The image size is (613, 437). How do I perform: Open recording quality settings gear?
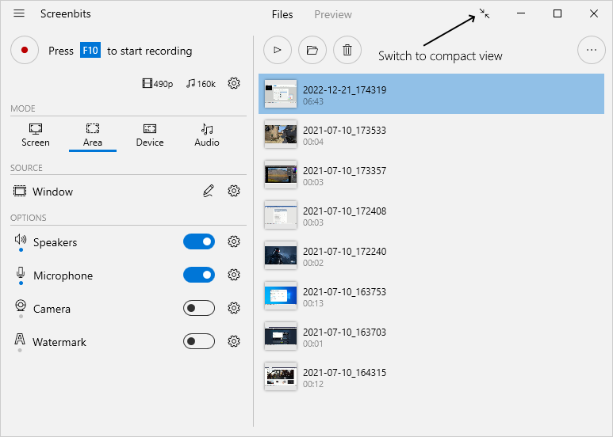pyautogui.click(x=234, y=83)
